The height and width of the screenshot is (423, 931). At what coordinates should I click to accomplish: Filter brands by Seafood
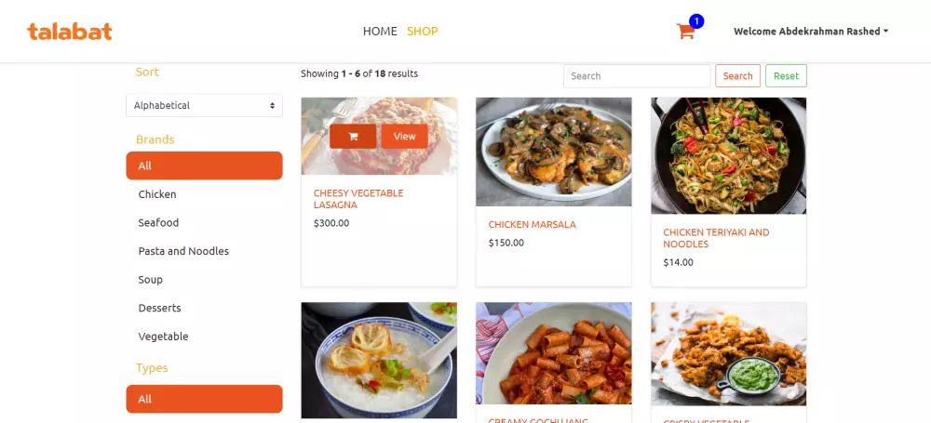(158, 223)
